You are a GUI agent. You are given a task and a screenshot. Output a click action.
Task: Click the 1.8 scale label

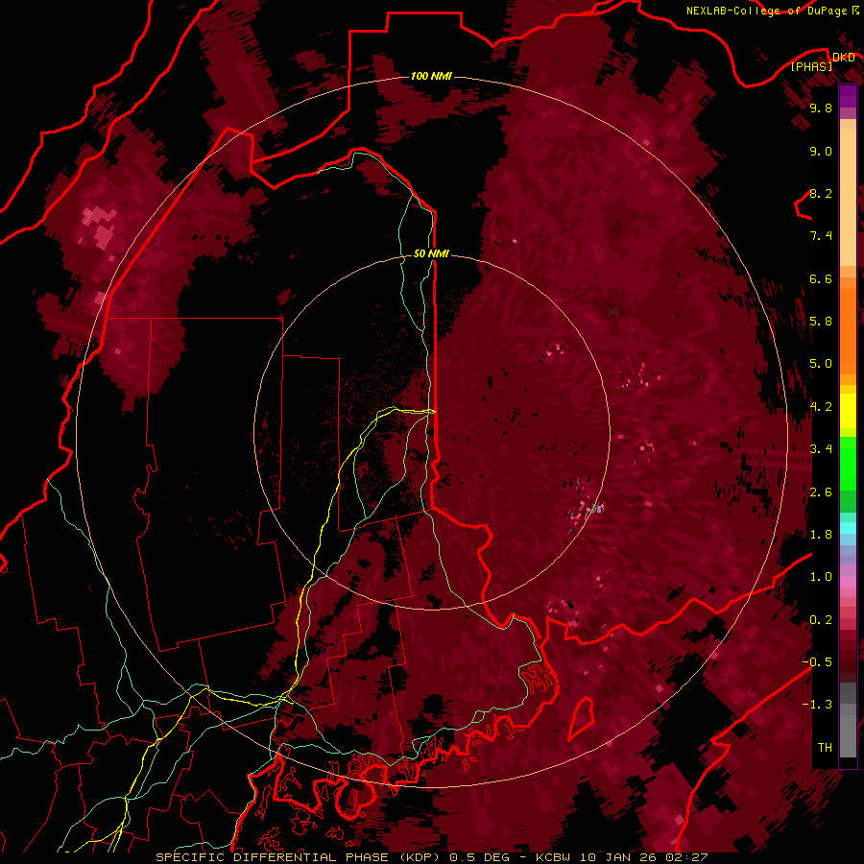(821, 535)
